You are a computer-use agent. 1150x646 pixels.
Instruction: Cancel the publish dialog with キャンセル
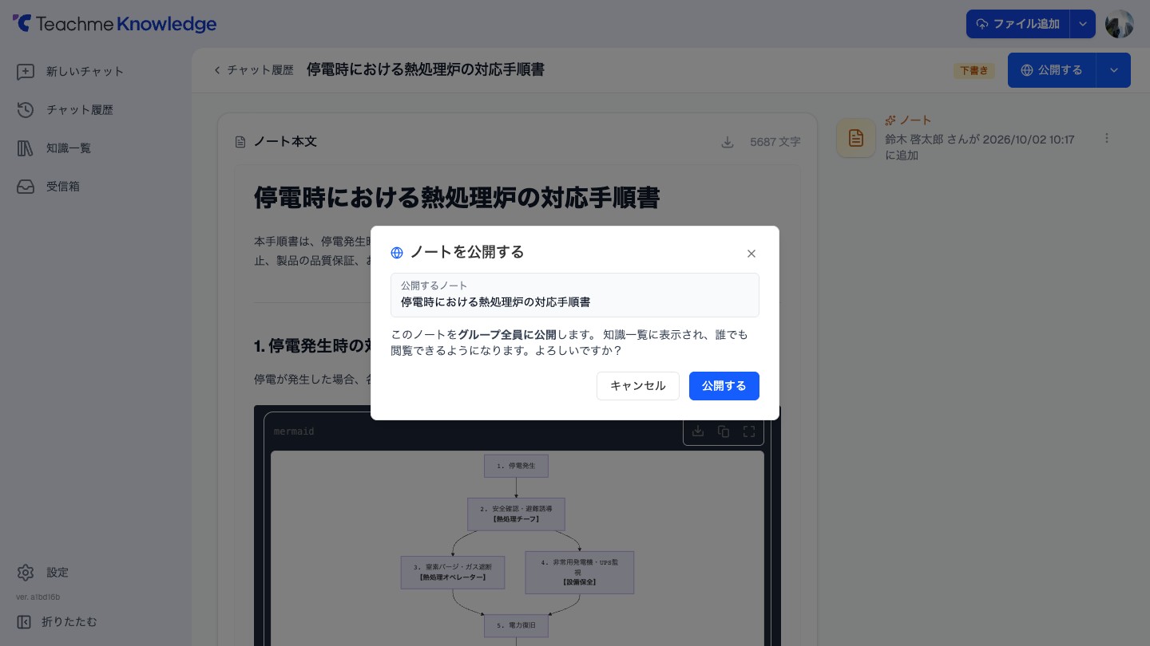(x=637, y=386)
